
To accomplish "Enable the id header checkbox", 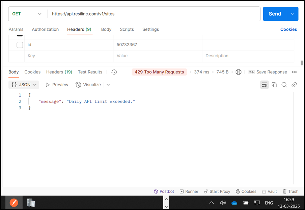I will (20, 45).
